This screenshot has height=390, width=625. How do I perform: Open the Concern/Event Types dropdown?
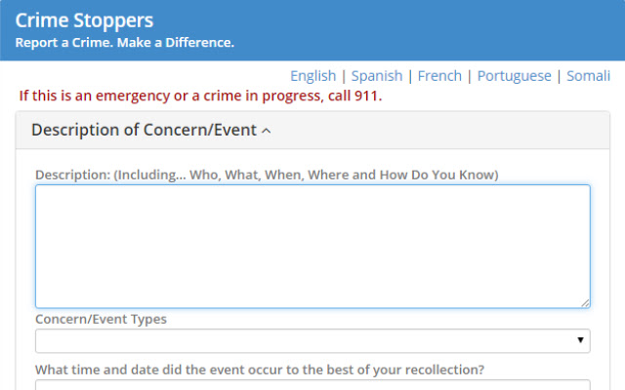312,340
